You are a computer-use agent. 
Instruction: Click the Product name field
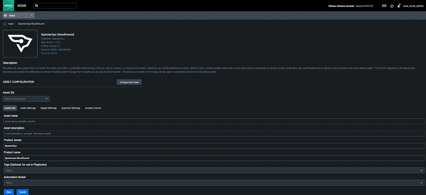214,158
